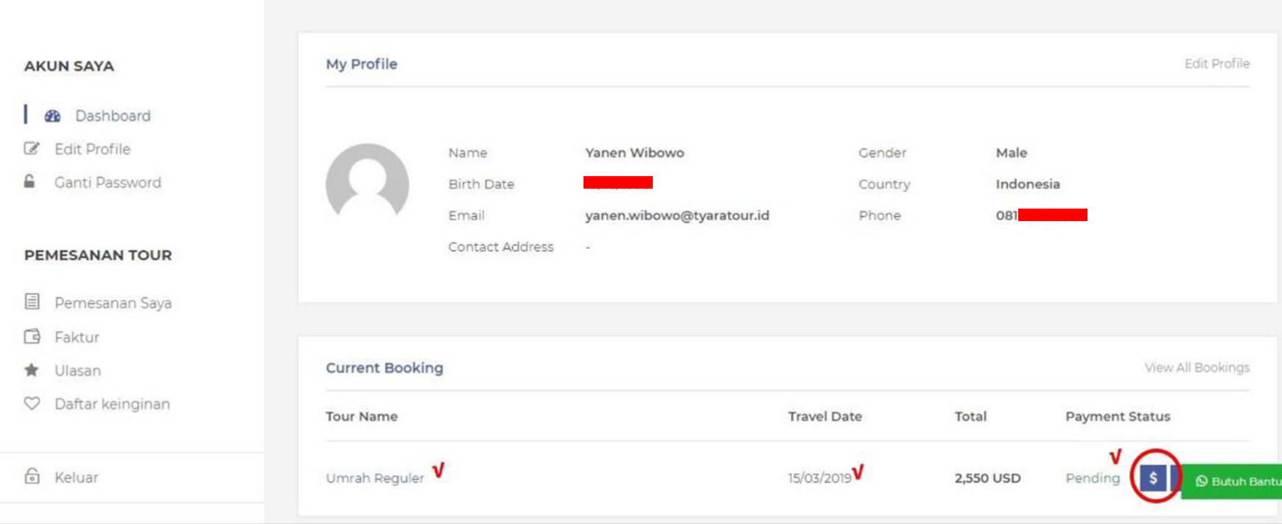Screen dimensions: 1282x524
Task: Click the Edit Profile link in My Profile card
Action: pyautogui.click(x=1216, y=63)
